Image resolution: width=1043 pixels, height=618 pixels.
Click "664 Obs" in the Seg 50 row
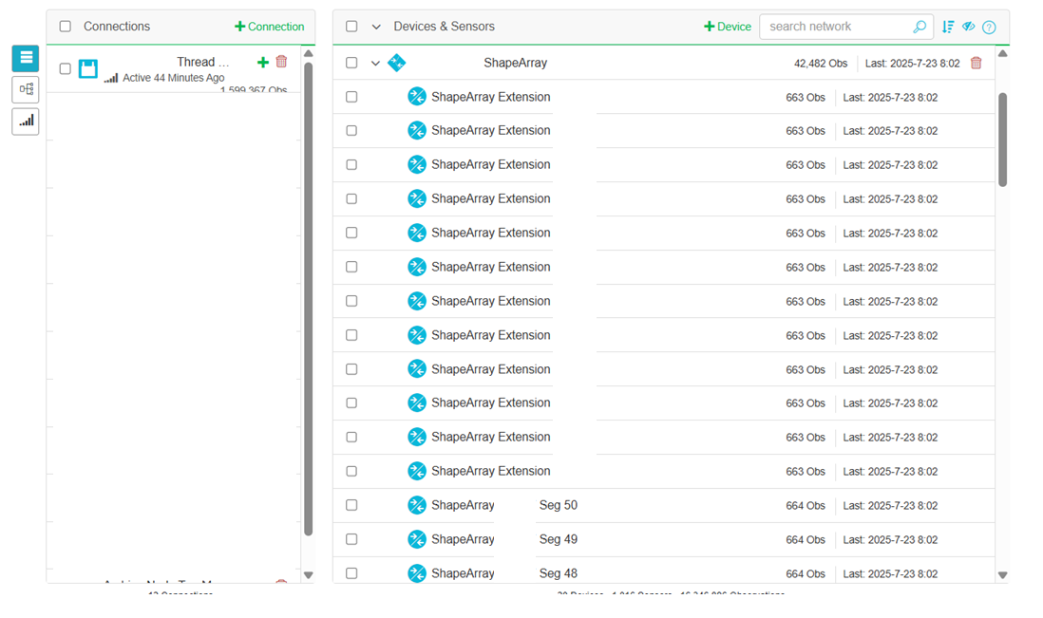(806, 506)
